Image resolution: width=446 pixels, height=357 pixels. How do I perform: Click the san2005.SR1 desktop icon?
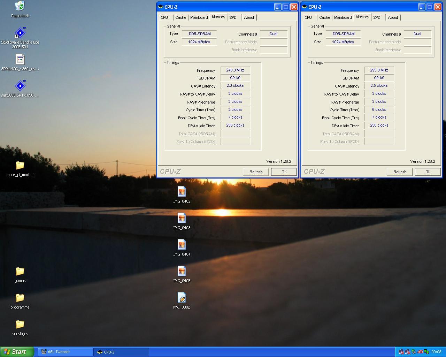point(20,86)
